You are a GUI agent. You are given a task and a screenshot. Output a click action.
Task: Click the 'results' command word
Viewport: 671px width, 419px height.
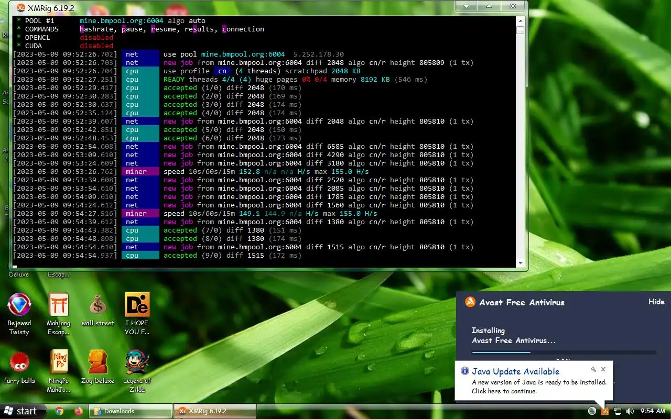pyautogui.click(x=199, y=29)
